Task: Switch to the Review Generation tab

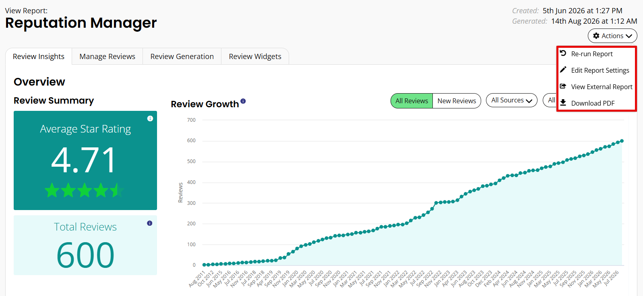Action: tap(182, 57)
